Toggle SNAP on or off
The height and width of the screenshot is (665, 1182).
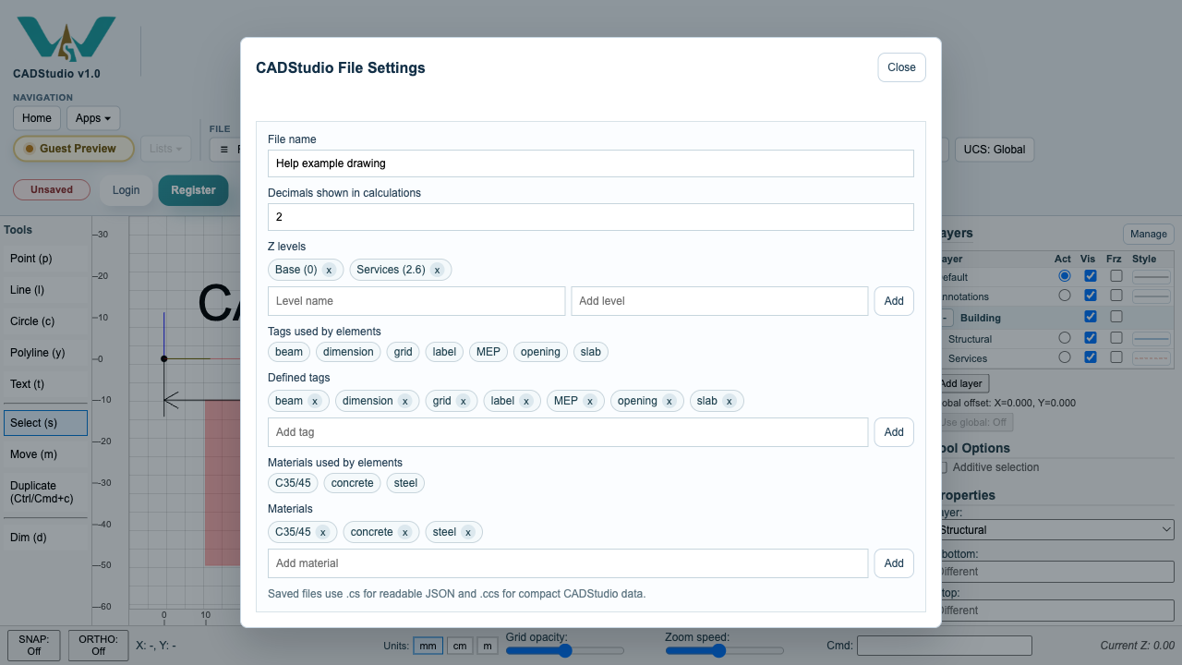click(x=34, y=645)
